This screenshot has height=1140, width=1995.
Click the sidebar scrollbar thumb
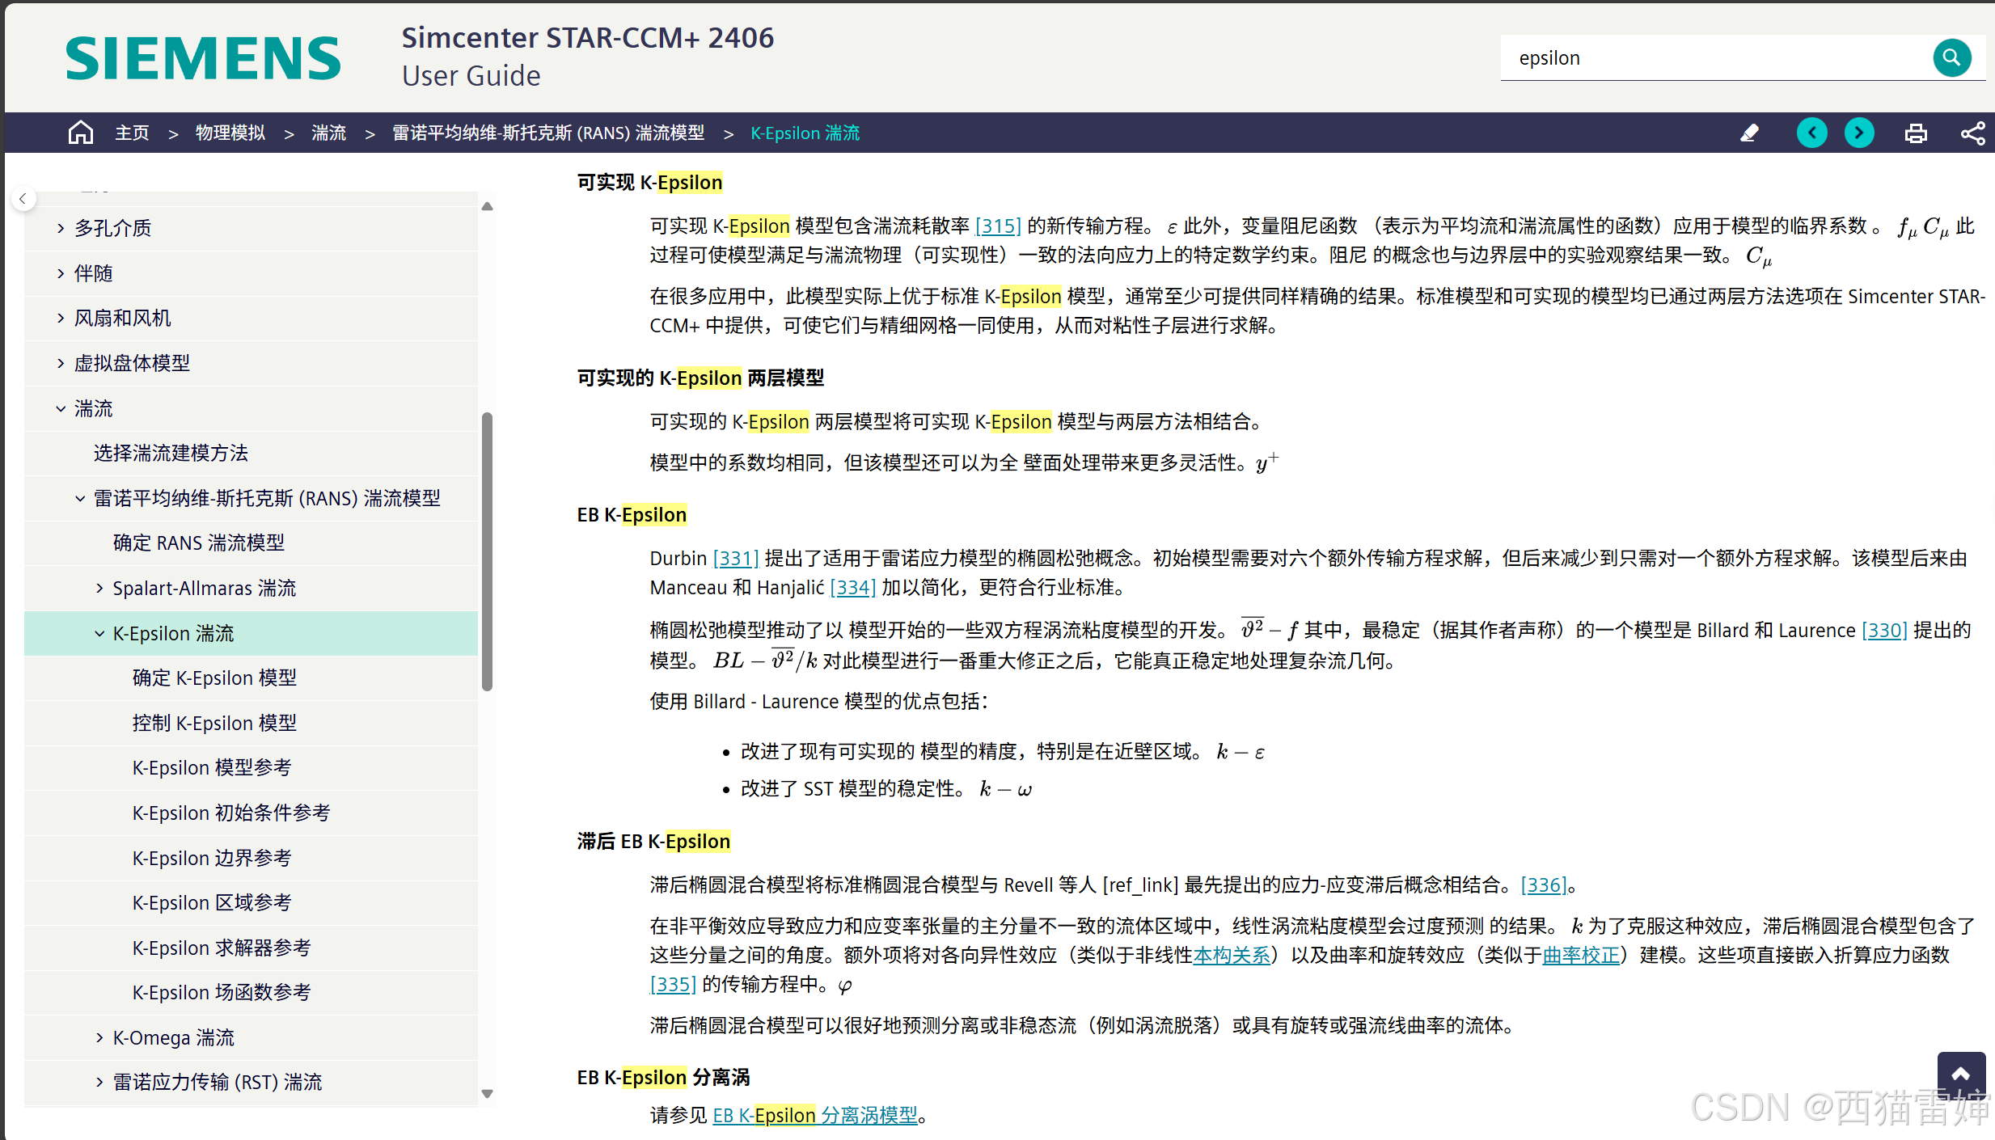487,551
